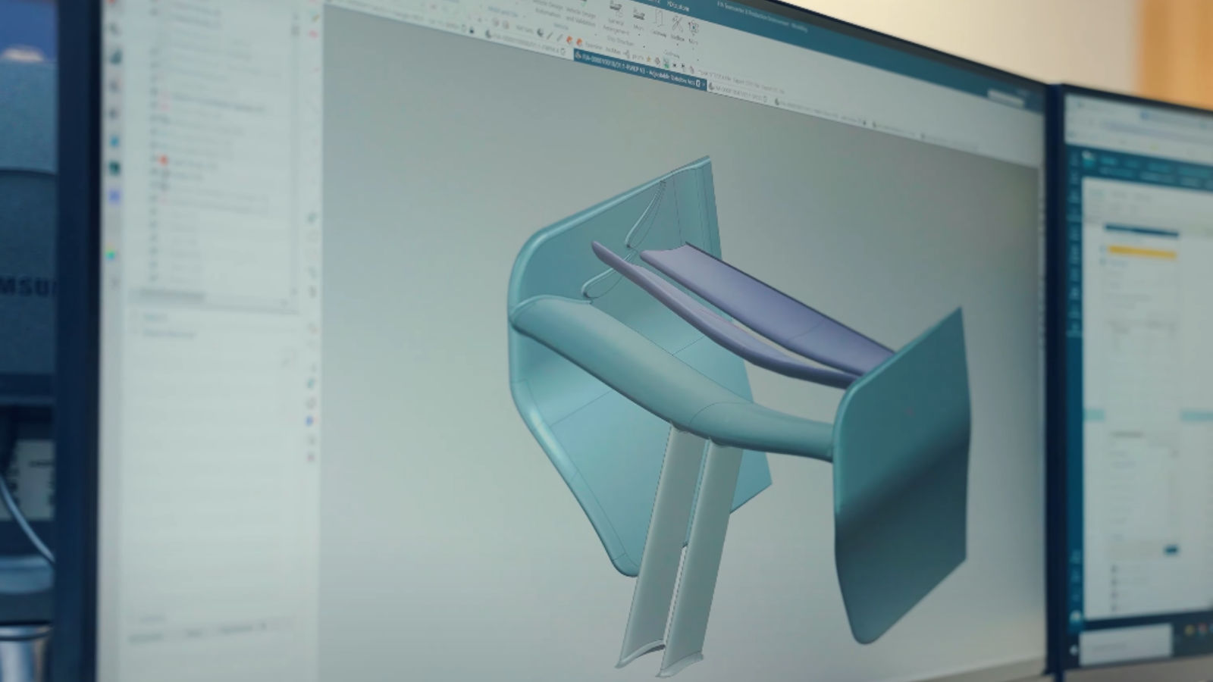Click the orange icon beside Assemblies in top toolbar
Image resolution: width=1213 pixels, height=682 pixels.
click(579, 42)
